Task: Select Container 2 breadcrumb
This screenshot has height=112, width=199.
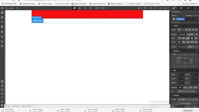Action: (28, 106)
